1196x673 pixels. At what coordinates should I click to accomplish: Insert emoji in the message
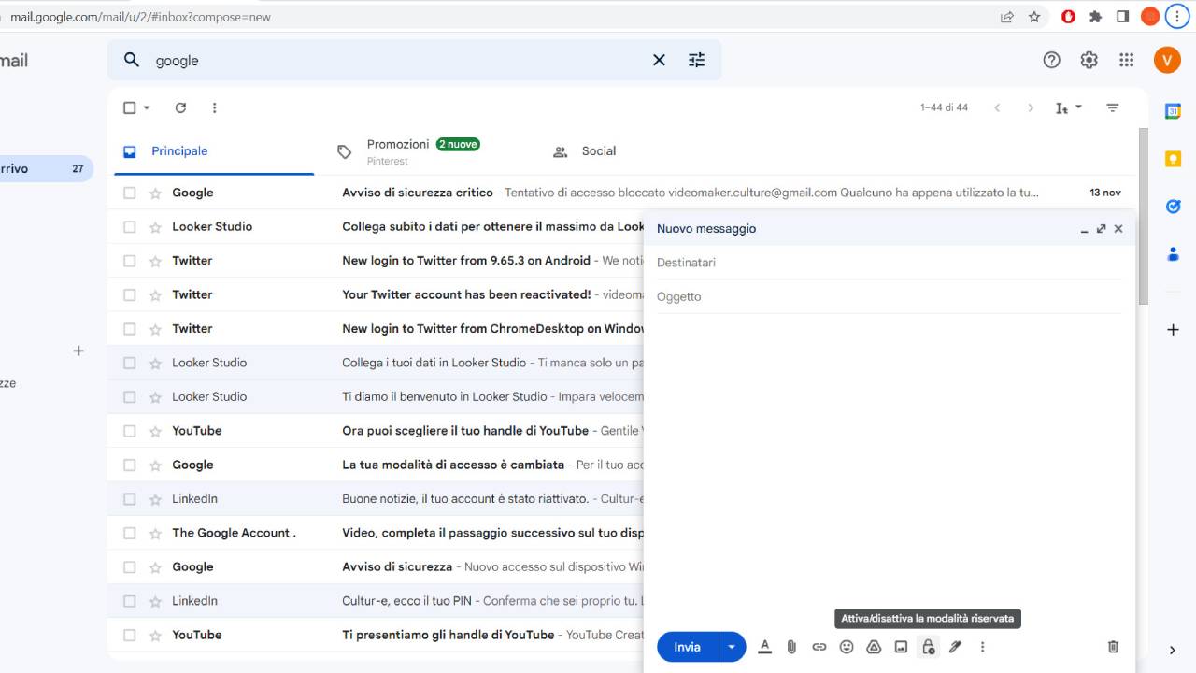pyautogui.click(x=847, y=647)
